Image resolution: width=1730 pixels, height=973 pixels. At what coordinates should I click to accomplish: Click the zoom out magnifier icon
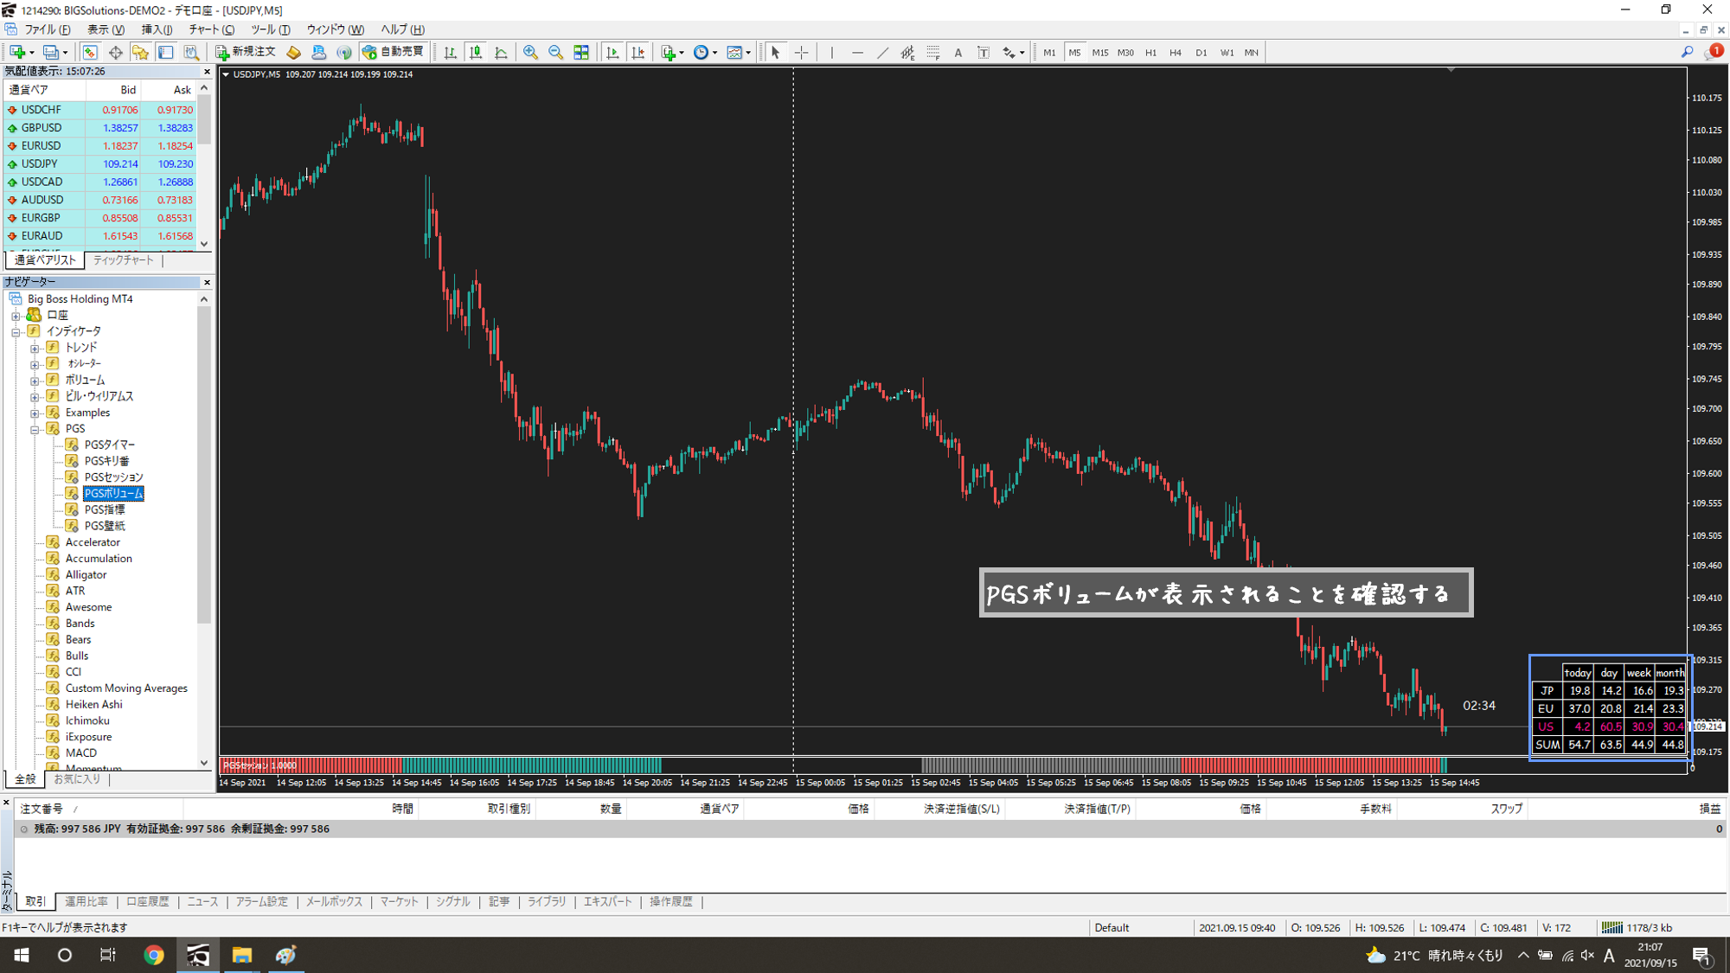click(555, 53)
